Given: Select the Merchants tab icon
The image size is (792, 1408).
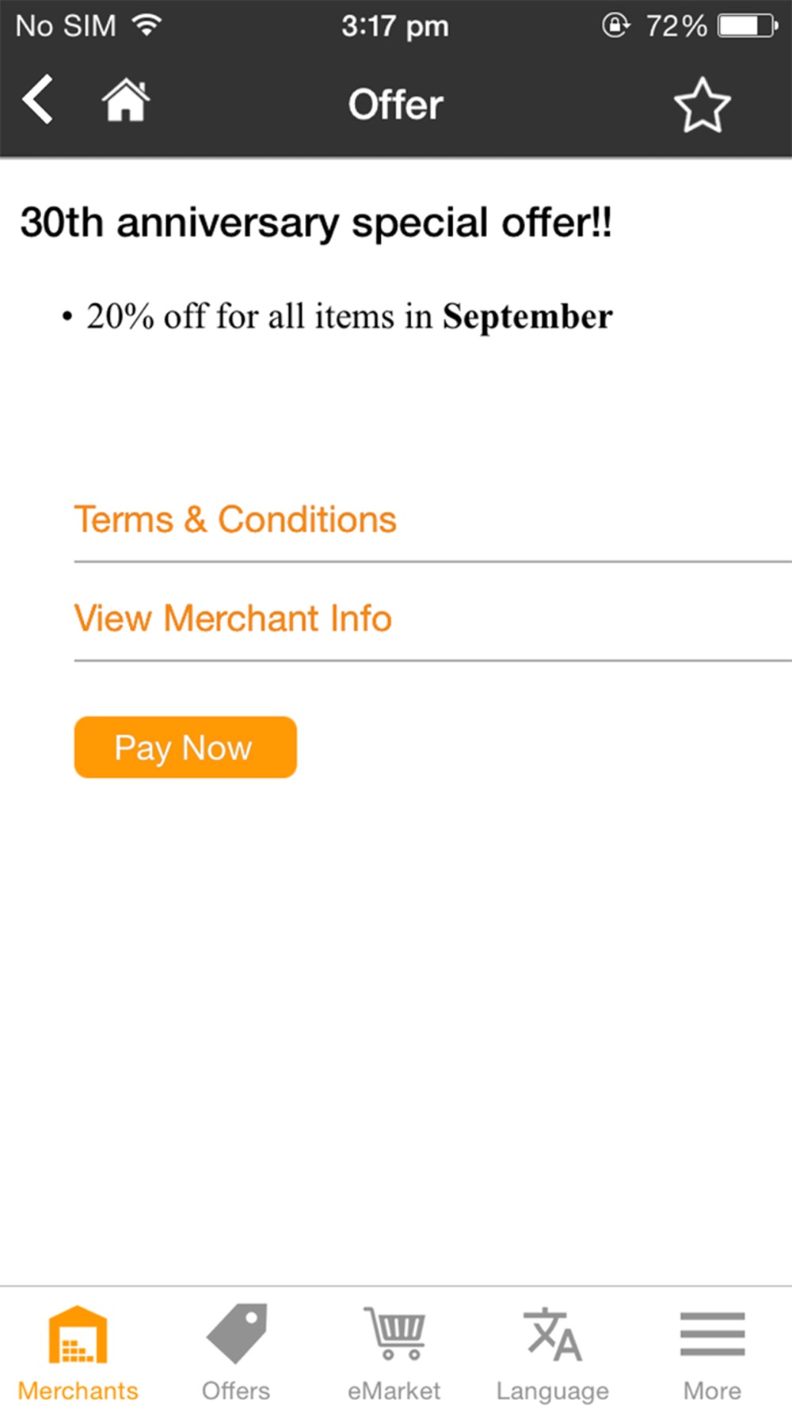Looking at the screenshot, I should 78,1334.
